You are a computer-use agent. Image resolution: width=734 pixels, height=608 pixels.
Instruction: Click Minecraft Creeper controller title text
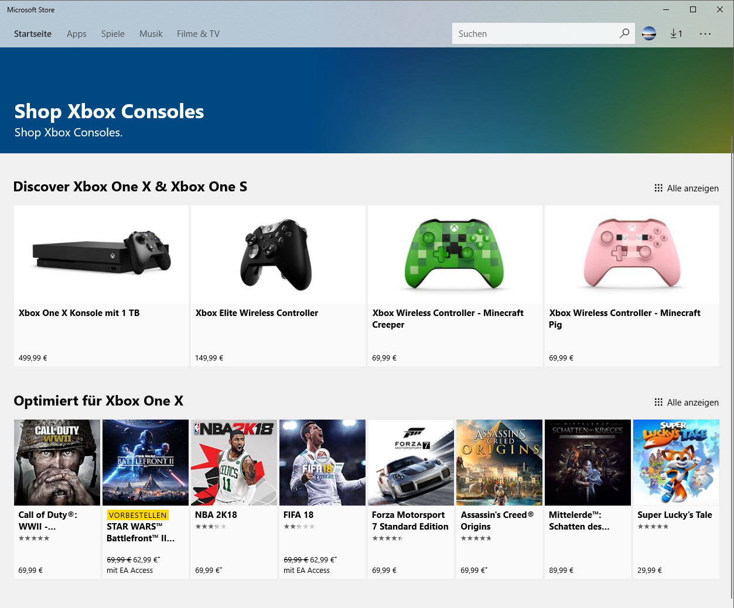pos(448,319)
